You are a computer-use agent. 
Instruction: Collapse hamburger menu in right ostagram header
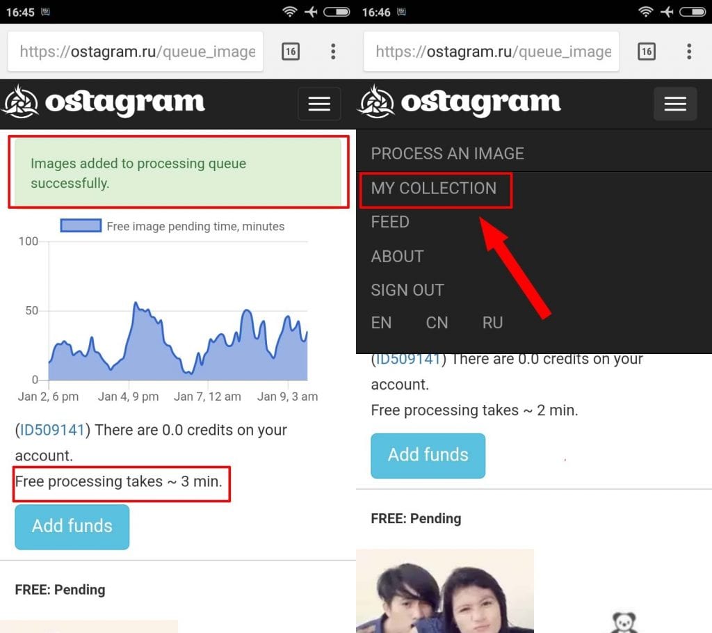pyautogui.click(x=675, y=104)
